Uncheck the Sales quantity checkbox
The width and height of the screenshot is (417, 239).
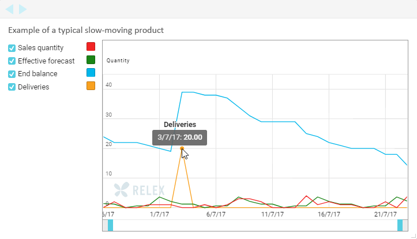click(12, 48)
